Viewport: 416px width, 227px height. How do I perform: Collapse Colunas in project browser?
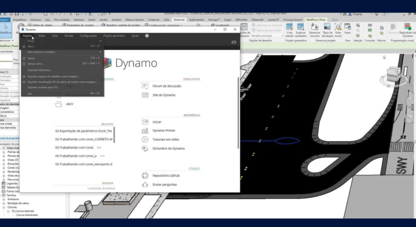4,207
